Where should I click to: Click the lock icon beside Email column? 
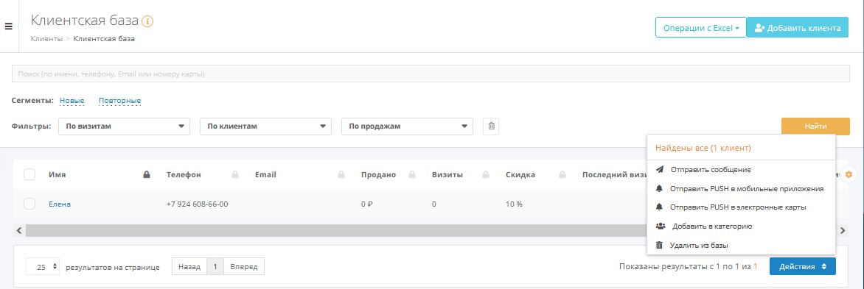[341, 175]
